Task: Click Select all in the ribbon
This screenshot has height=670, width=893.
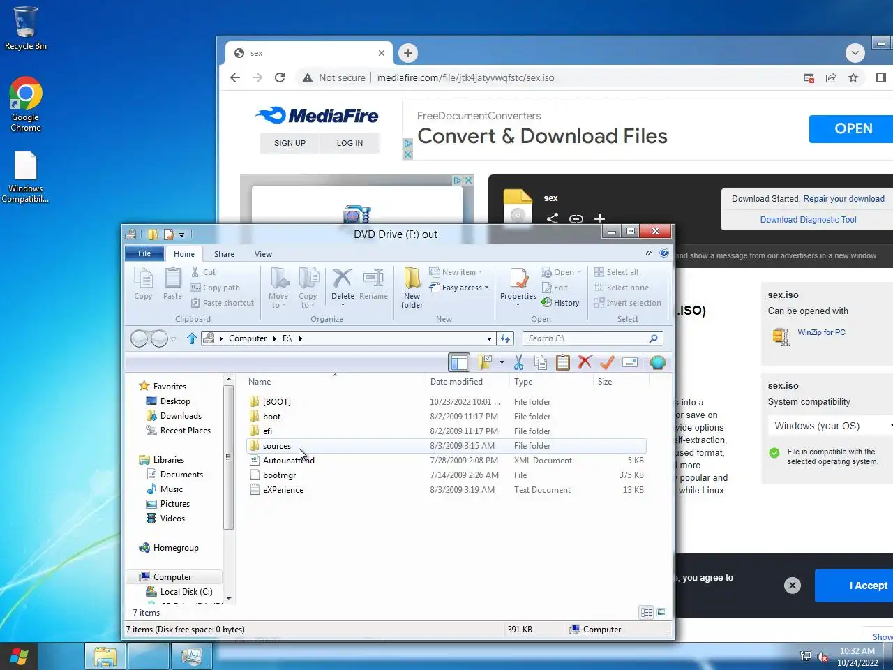Action: click(616, 272)
